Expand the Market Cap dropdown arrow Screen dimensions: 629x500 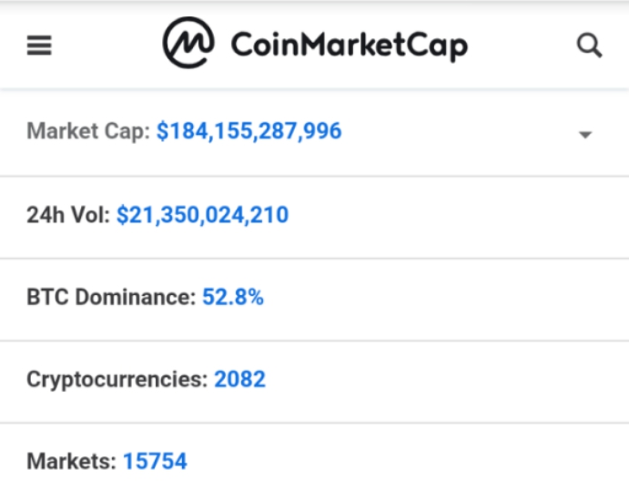(x=585, y=135)
